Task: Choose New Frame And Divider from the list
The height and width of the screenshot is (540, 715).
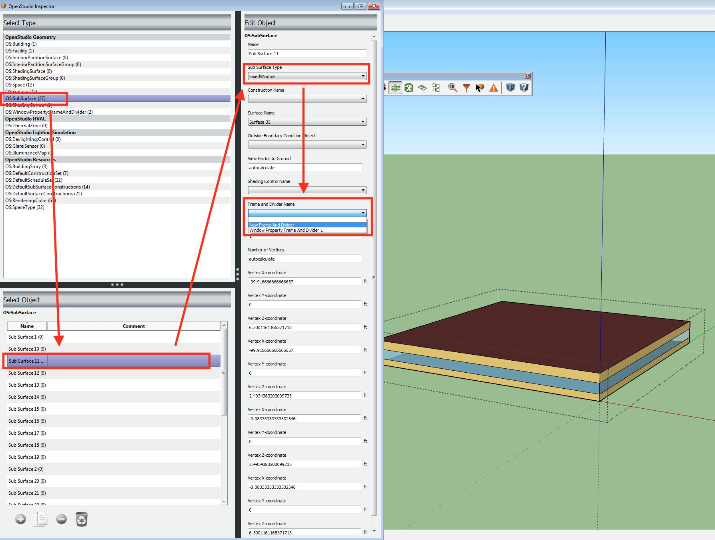Action: click(307, 225)
